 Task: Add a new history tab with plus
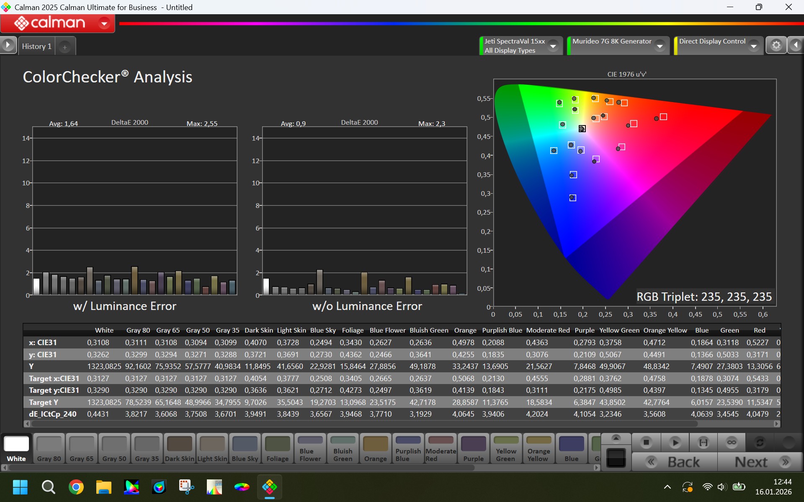point(65,47)
